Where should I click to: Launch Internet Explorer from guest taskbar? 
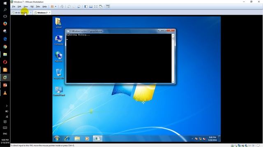[67, 138]
